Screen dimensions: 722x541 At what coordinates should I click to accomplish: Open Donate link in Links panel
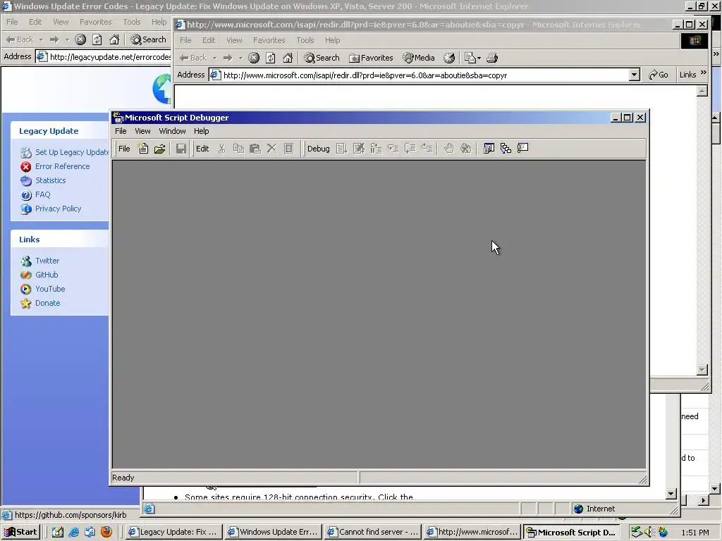point(47,303)
